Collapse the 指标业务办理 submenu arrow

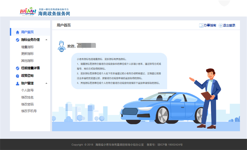tap(46, 40)
